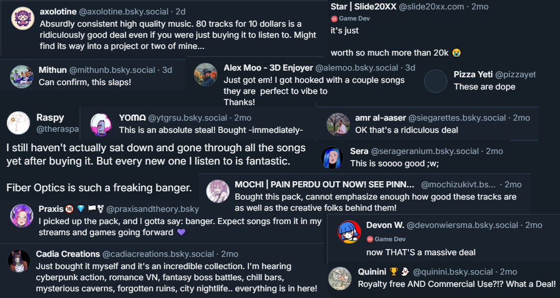560x298 pixels.
Task: Open Pizza Yeti's blank avatar
Action: click(x=436, y=81)
